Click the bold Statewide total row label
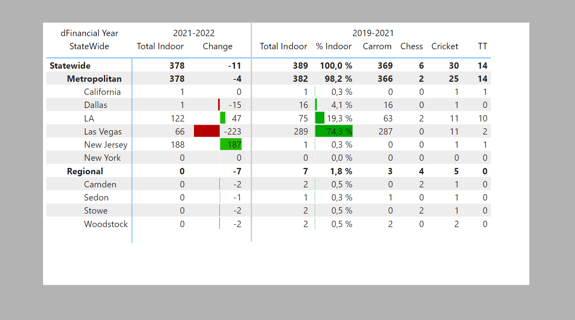Image resolution: width=575 pixels, height=320 pixels. click(70, 66)
